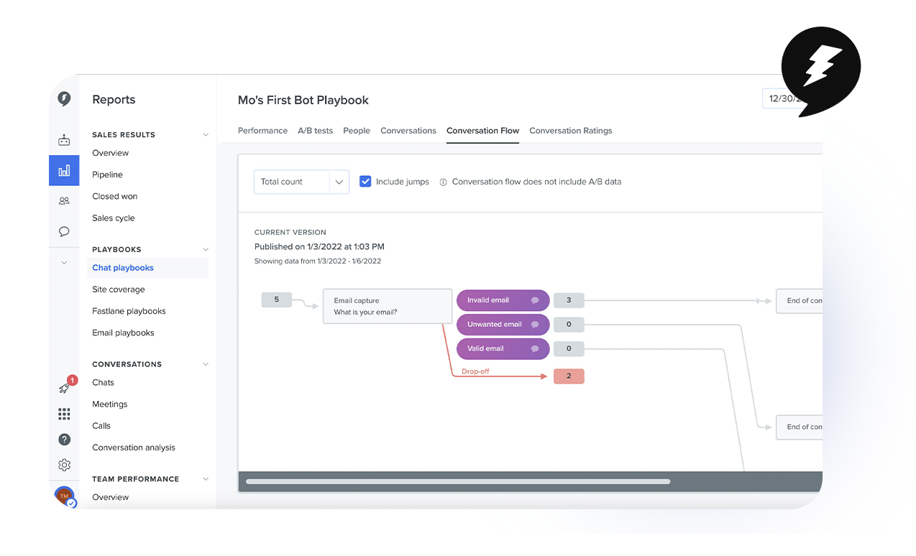Switch to the Performance tab
Image resolution: width=916 pixels, height=556 pixels.
262,131
